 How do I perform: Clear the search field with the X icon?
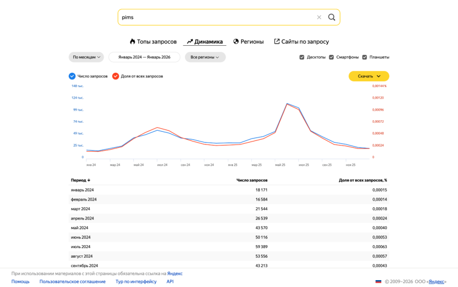pos(319,17)
